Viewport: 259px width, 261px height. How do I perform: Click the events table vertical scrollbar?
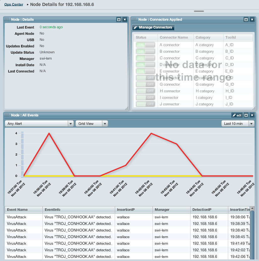(x=252, y=233)
